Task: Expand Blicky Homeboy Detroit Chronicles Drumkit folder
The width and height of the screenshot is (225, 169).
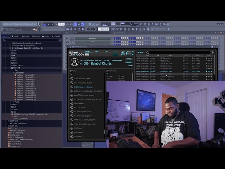Action: click(26, 43)
